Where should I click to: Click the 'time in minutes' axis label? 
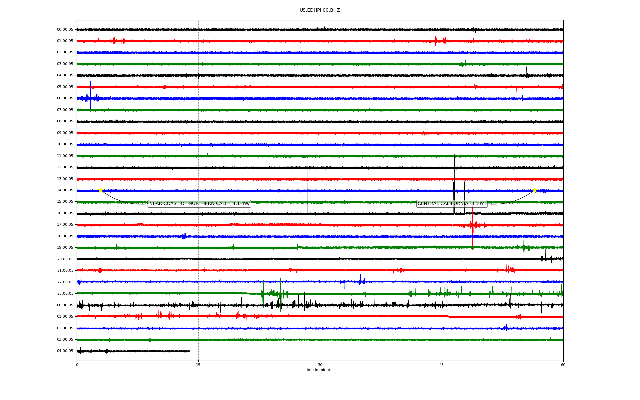(320, 370)
